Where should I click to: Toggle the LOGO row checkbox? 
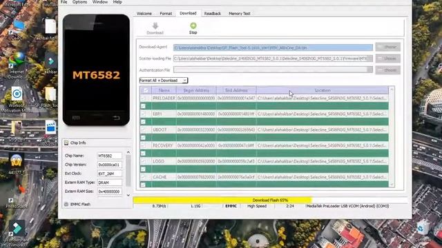[143, 161]
